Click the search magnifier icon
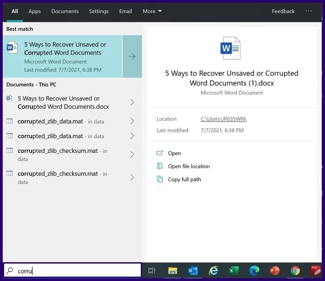 (10, 270)
